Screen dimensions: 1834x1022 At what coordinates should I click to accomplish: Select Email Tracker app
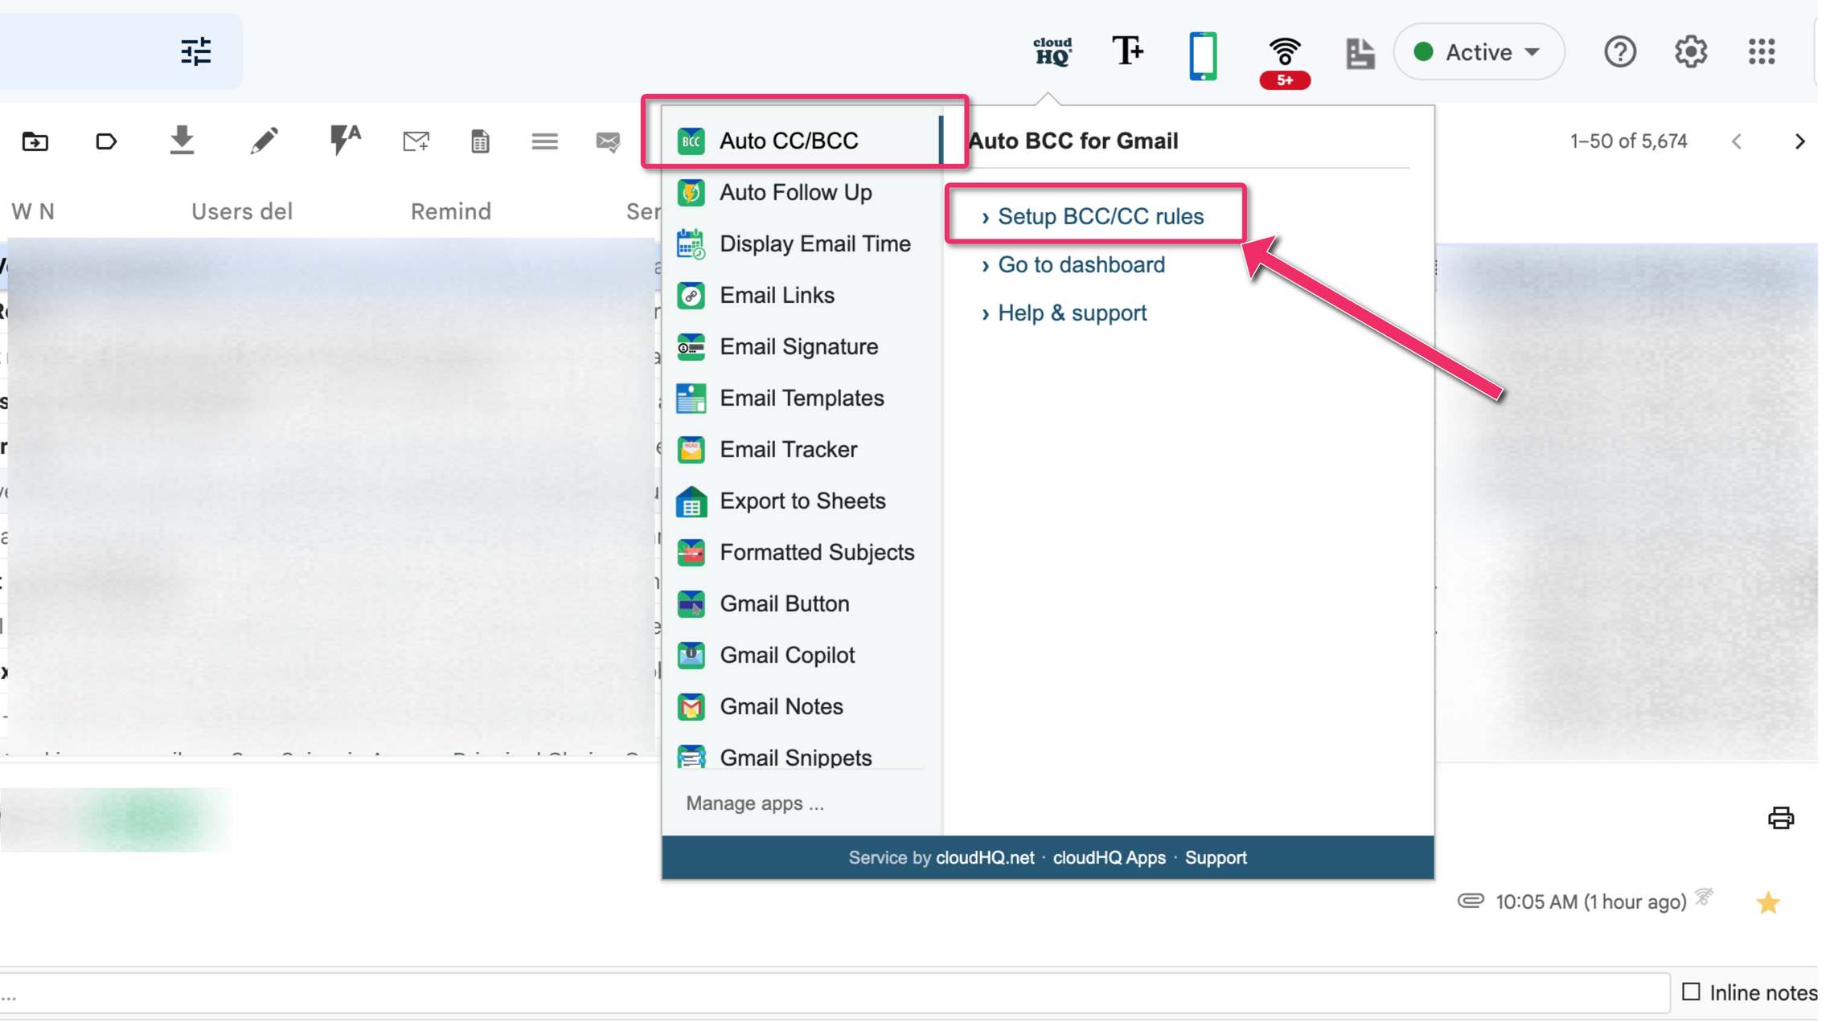pos(802,450)
